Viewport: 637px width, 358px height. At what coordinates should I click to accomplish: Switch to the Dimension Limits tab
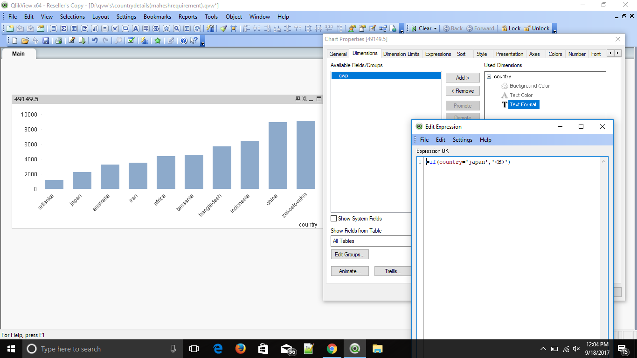(402, 54)
